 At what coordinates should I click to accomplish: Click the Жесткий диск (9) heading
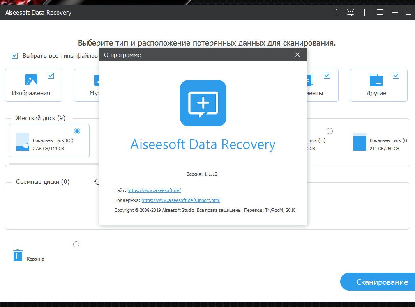tap(41, 118)
